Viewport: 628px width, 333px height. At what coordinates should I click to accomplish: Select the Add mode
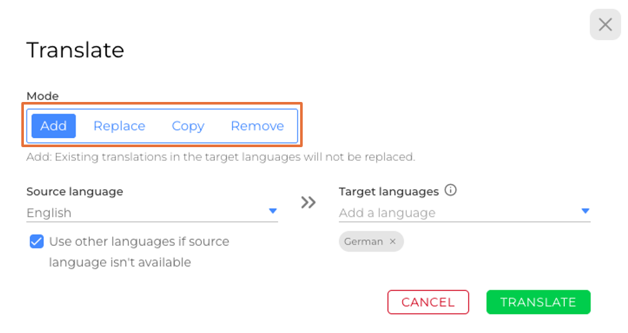[54, 126]
